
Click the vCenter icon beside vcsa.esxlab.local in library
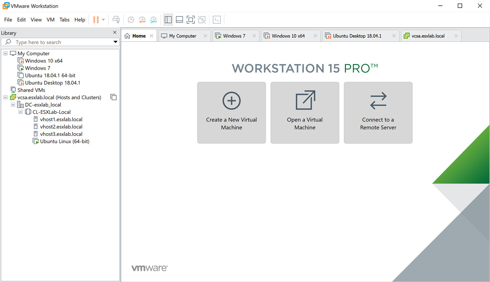[13, 98]
